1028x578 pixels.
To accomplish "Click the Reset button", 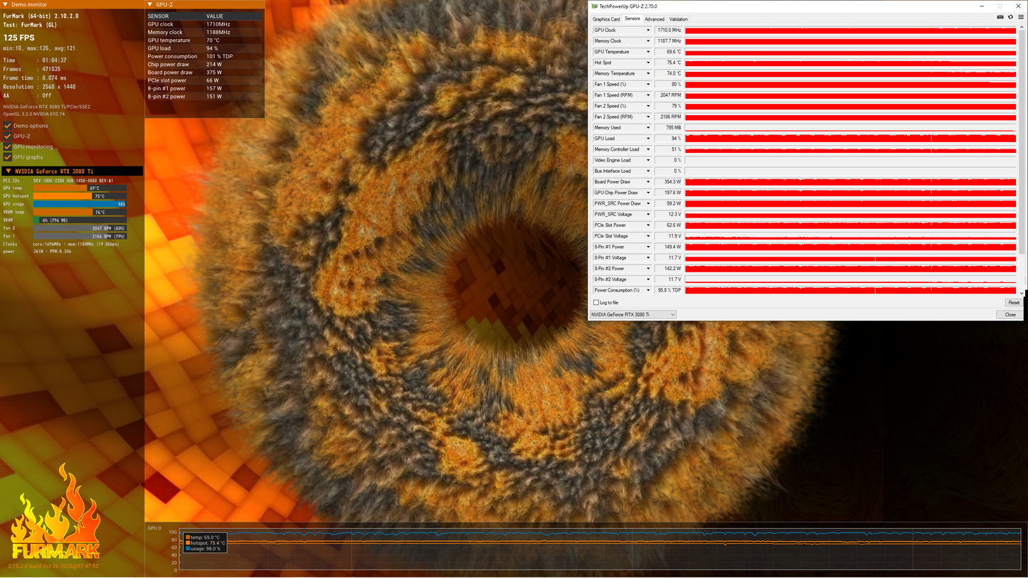I will (1014, 303).
